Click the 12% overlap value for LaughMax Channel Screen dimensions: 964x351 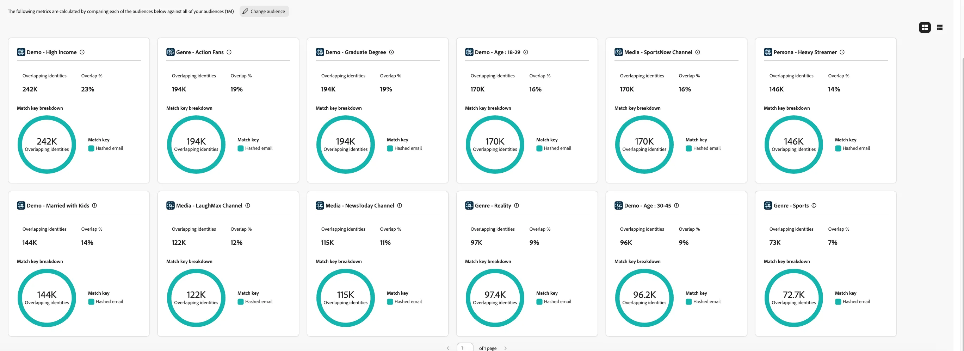236,243
